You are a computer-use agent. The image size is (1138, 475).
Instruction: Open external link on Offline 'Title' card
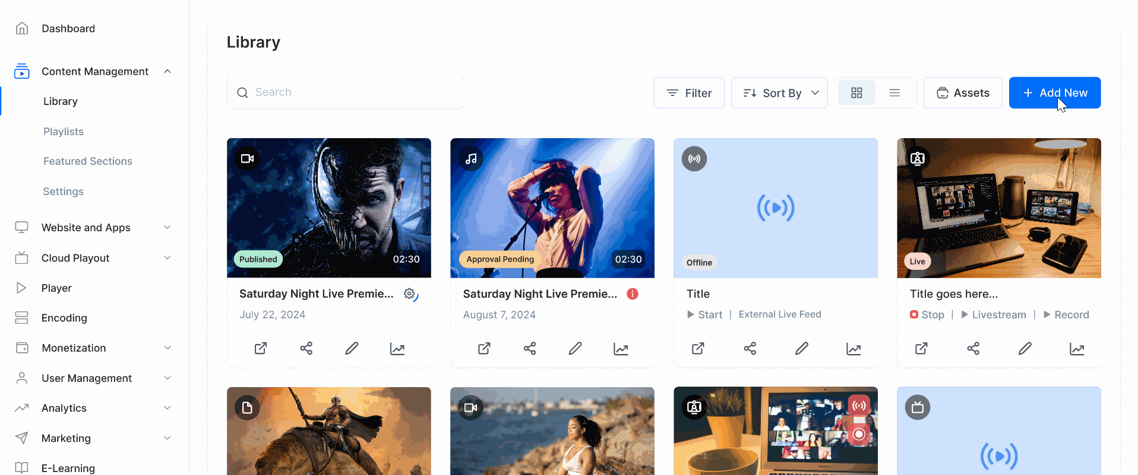pos(698,349)
